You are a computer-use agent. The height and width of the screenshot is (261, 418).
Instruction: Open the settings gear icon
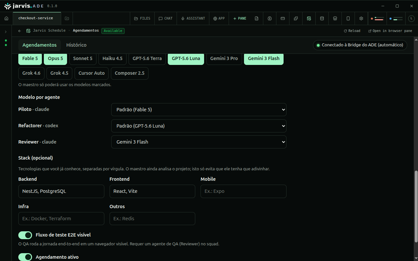tap(361, 19)
